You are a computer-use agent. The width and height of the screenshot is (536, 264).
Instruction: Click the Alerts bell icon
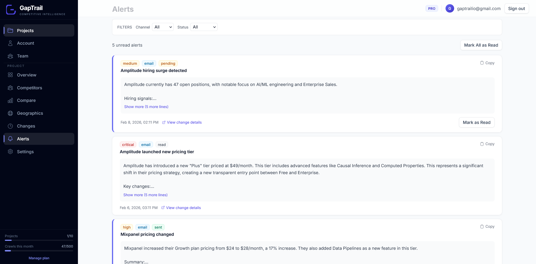pos(10,139)
